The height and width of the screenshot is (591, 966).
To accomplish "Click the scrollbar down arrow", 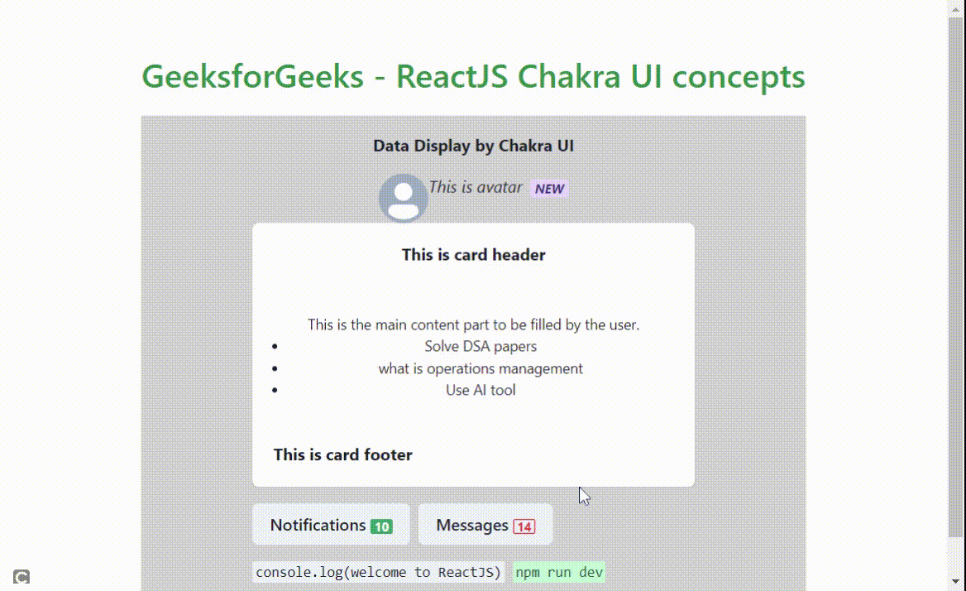I will (x=955, y=581).
